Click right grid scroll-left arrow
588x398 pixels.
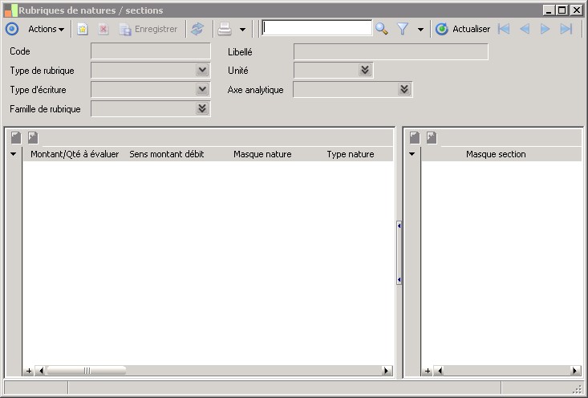[x=440, y=371]
